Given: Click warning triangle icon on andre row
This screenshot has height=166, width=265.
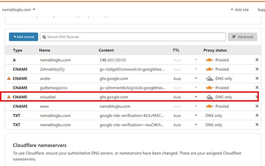Looking at the screenshot, I should click(x=9, y=79).
